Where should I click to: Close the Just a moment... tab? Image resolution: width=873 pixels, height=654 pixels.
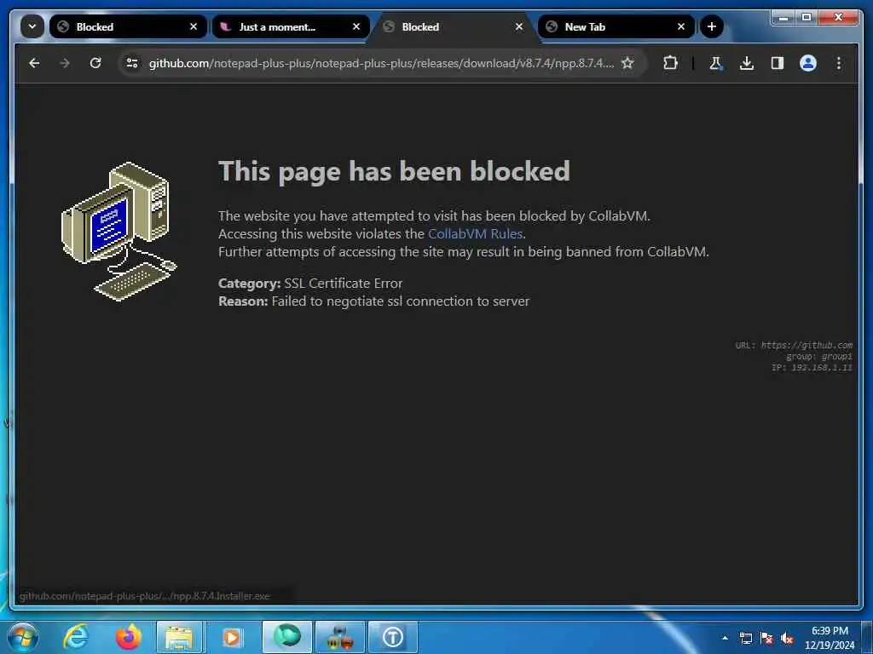[x=356, y=26]
